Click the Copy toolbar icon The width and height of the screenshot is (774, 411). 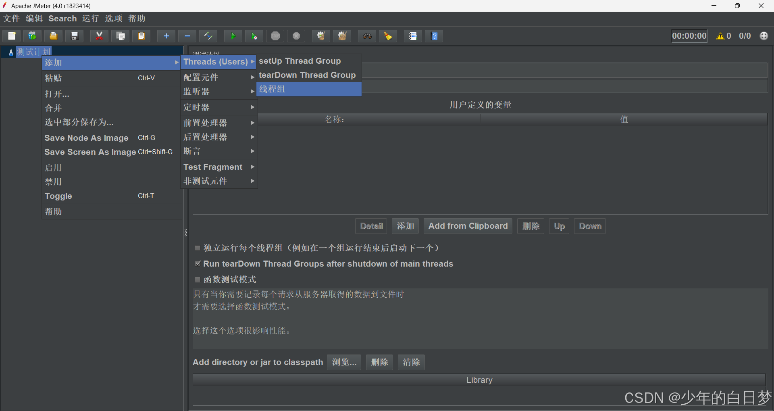point(120,36)
